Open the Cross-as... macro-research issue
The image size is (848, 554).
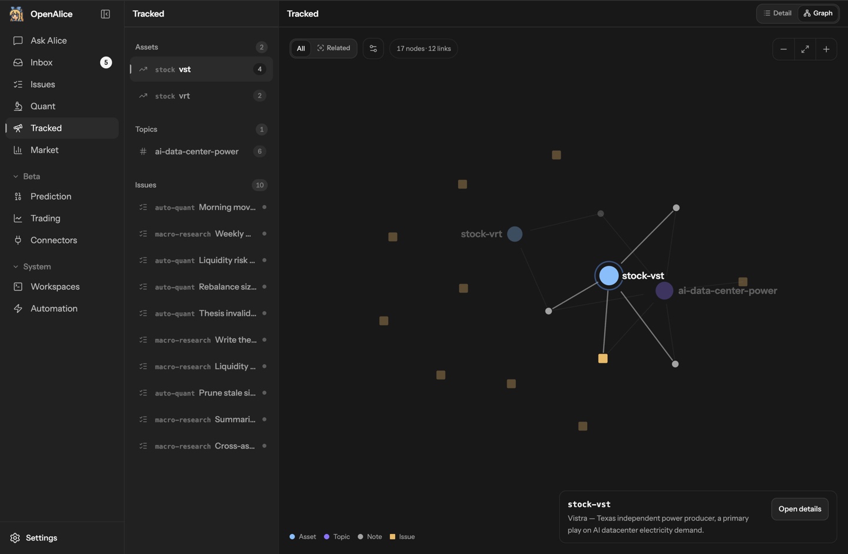[x=201, y=446]
